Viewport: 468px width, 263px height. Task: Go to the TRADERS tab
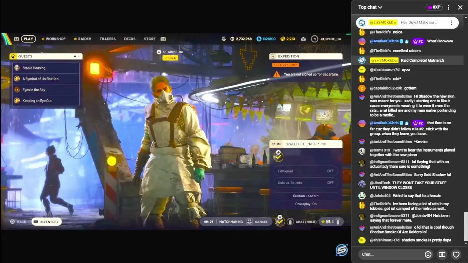107,39
